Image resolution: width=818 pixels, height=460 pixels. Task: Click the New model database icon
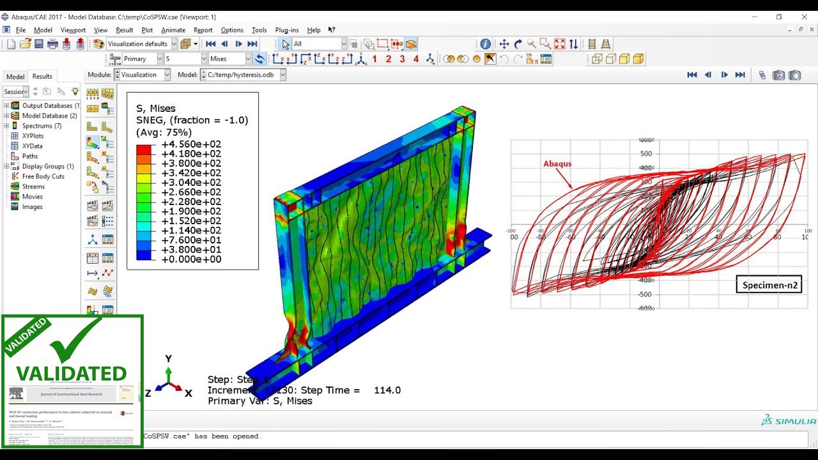(12, 44)
